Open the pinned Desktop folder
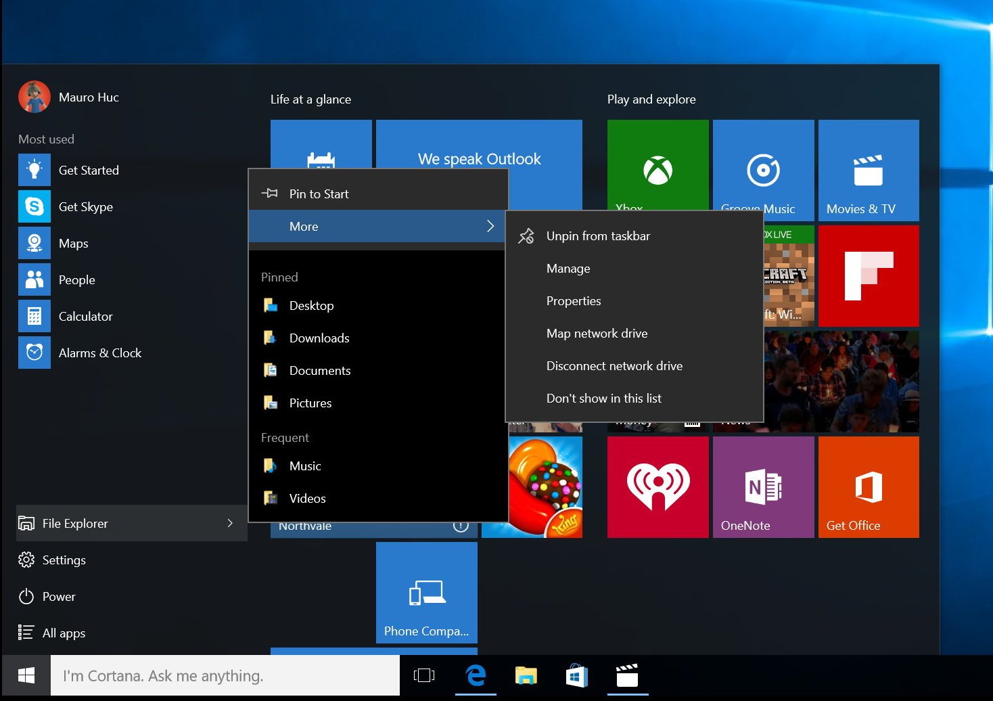 (x=378, y=305)
